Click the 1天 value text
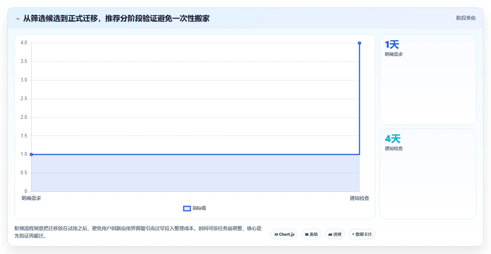The width and height of the screenshot is (491, 254). [x=392, y=45]
